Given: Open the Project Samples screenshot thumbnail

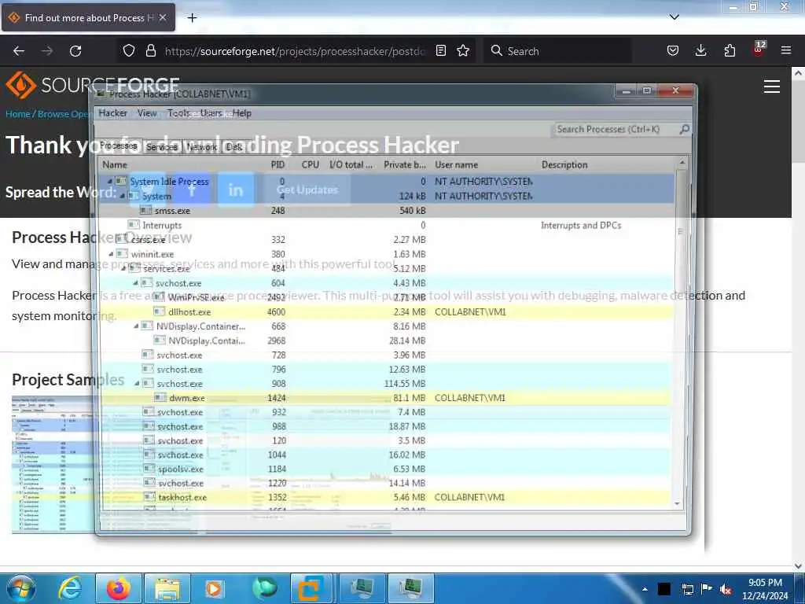Looking at the screenshot, I should (x=53, y=464).
